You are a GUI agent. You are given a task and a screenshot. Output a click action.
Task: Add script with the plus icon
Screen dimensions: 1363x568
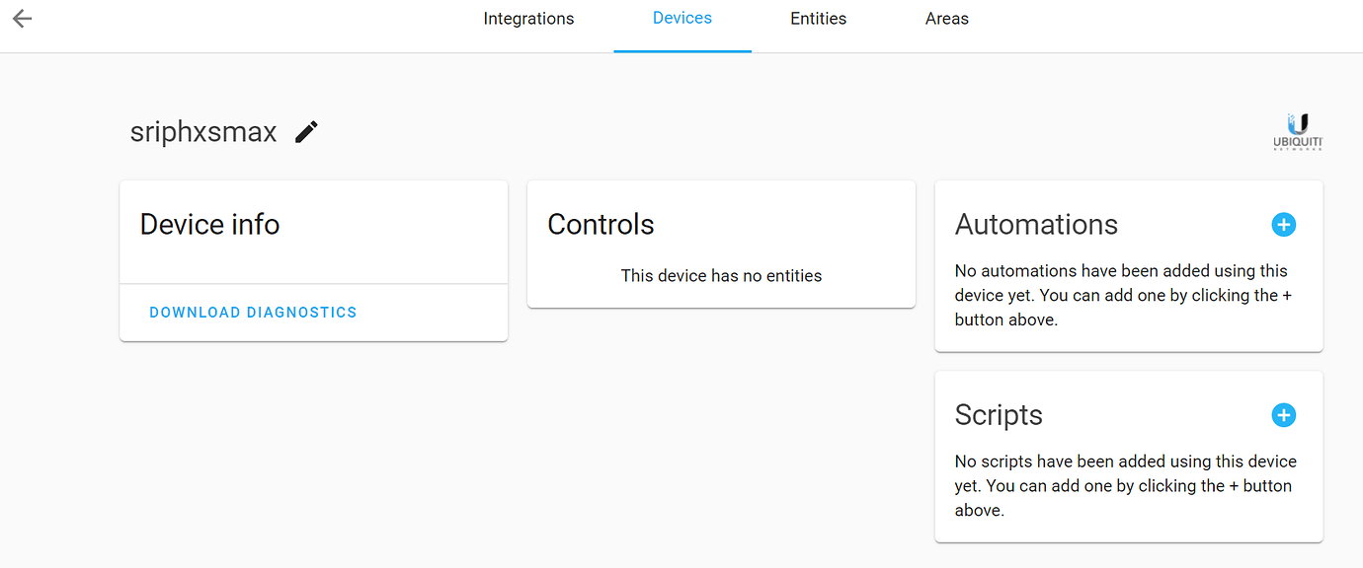[x=1283, y=415]
